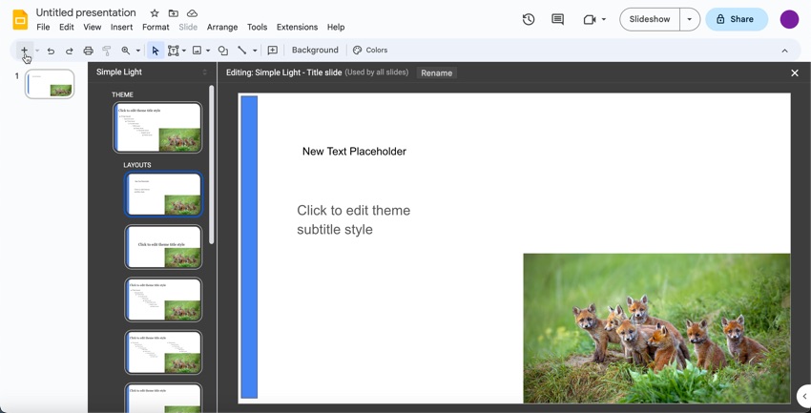
Task: Open the shape tool
Action: [223, 51]
